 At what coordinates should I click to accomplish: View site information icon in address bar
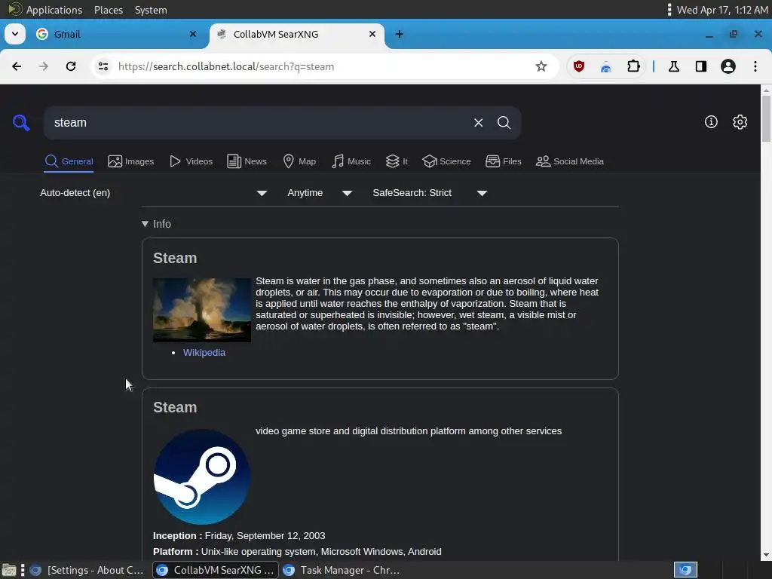coord(103,66)
